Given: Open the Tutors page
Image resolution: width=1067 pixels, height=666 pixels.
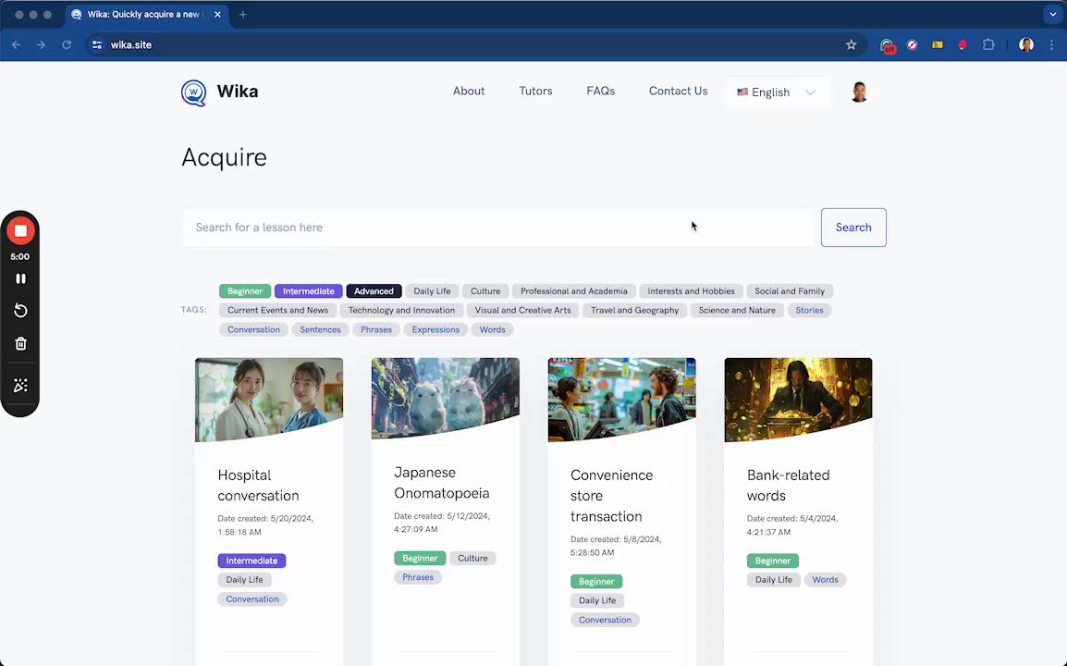Looking at the screenshot, I should click(x=535, y=91).
